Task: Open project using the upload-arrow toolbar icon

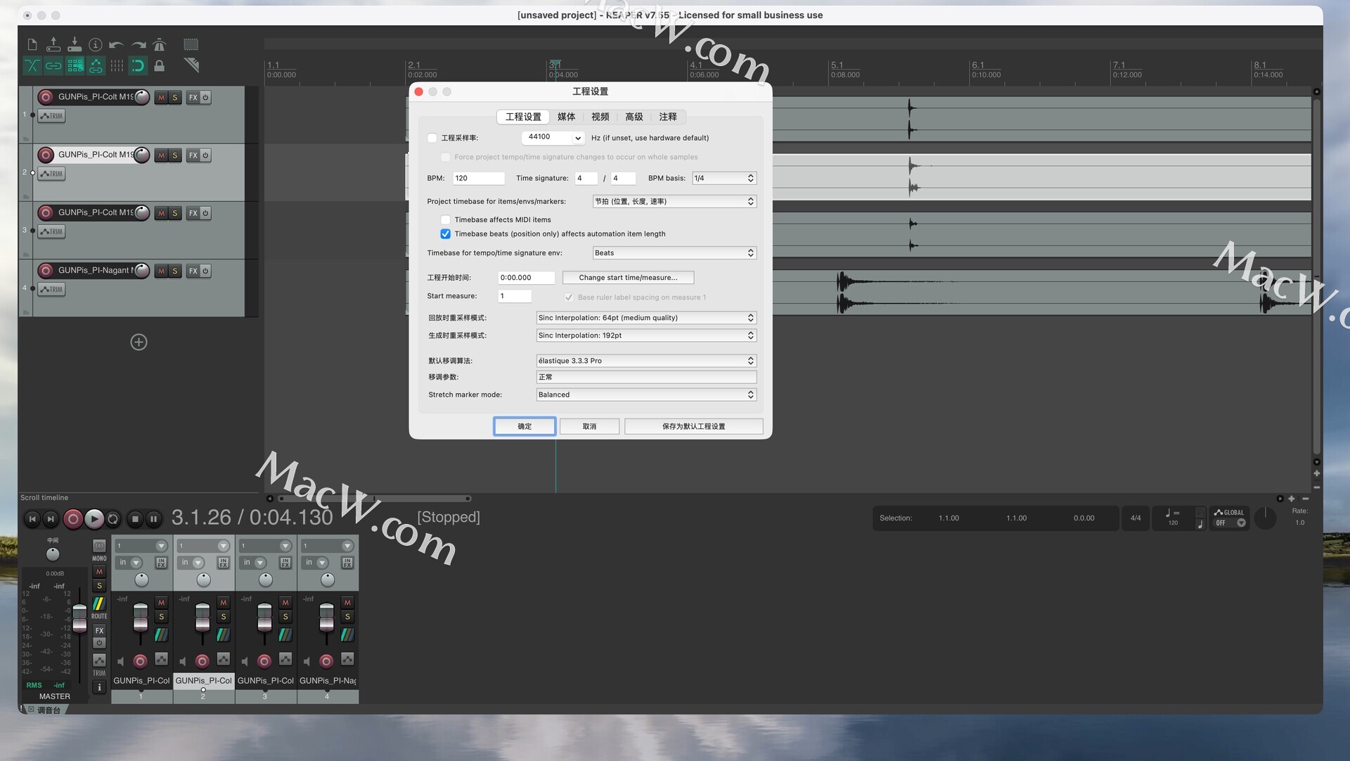Action: coord(53,44)
